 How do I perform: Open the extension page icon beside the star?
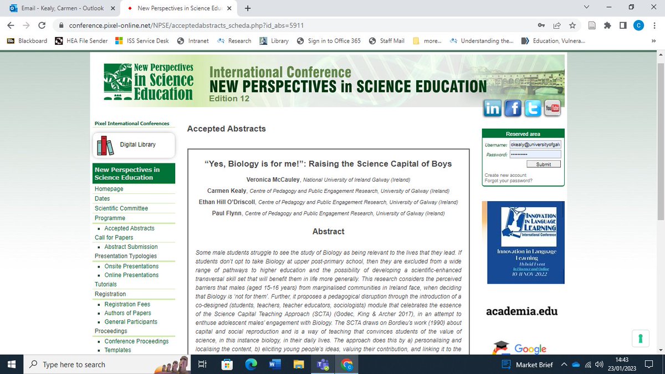click(x=592, y=25)
